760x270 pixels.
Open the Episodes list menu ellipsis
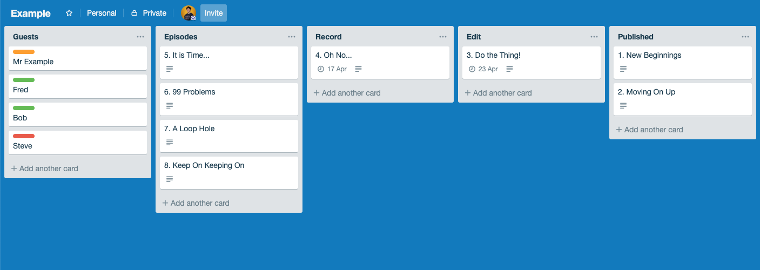pyautogui.click(x=292, y=37)
